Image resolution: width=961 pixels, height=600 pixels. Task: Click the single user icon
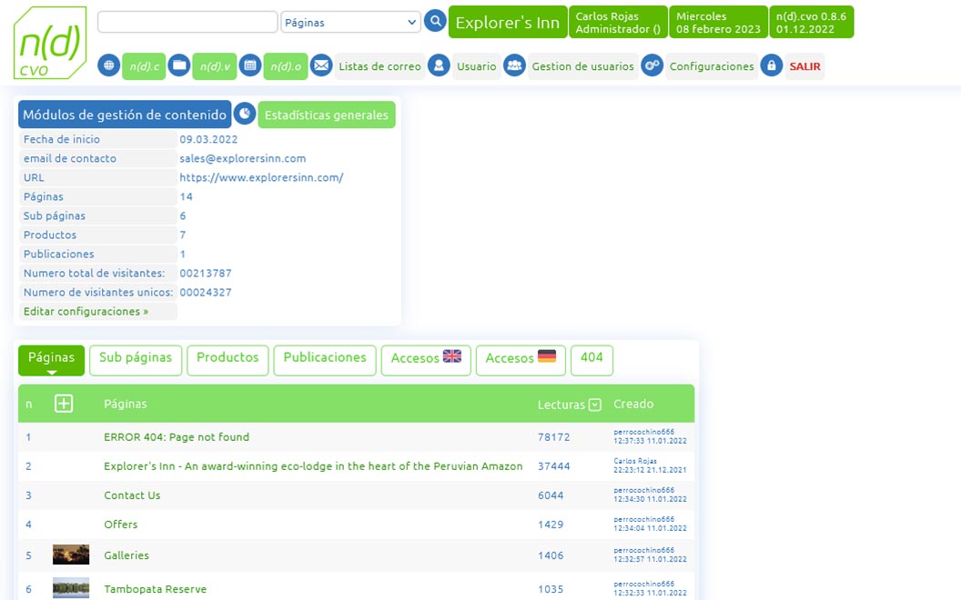click(x=439, y=65)
